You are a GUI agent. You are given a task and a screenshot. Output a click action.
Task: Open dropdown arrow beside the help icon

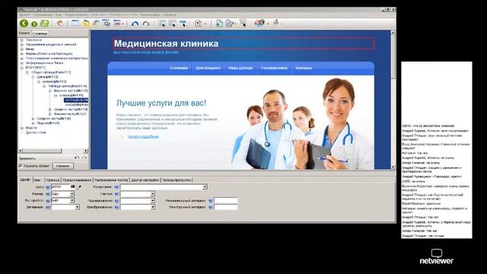(205, 24)
